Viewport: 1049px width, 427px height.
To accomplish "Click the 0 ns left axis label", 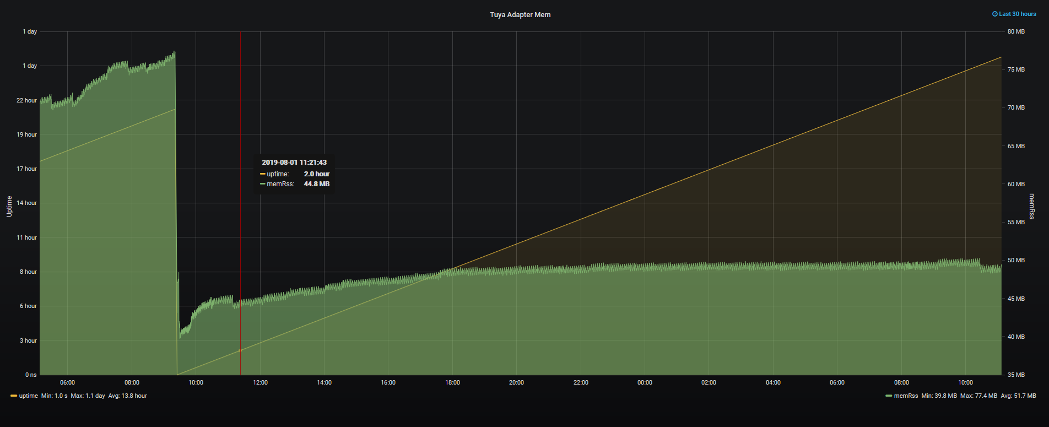I will [x=31, y=375].
